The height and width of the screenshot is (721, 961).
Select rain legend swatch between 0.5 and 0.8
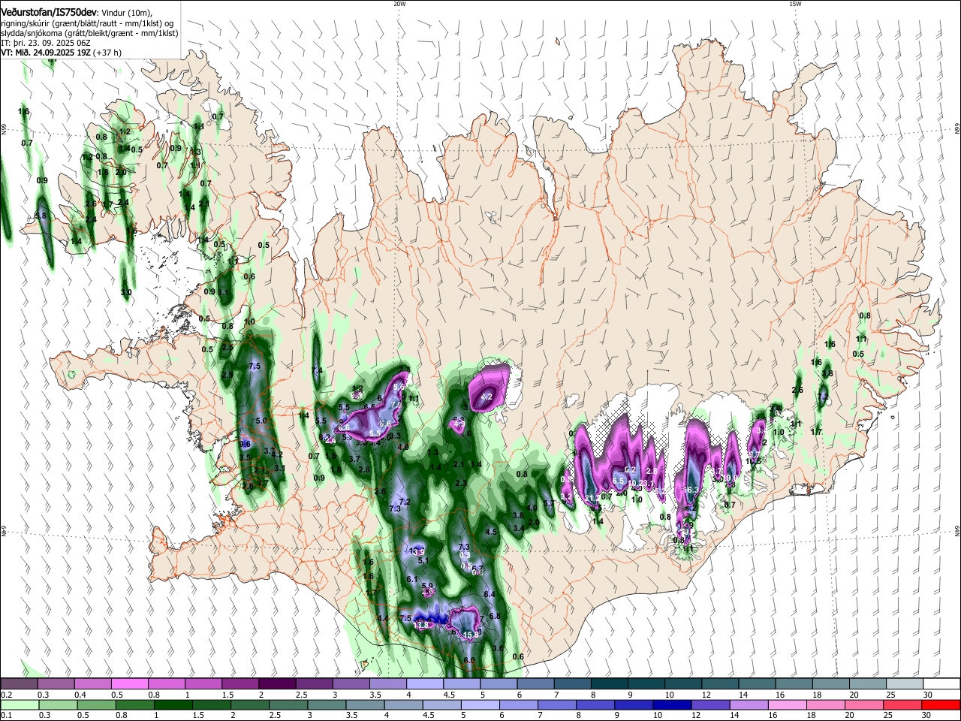tap(96, 704)
